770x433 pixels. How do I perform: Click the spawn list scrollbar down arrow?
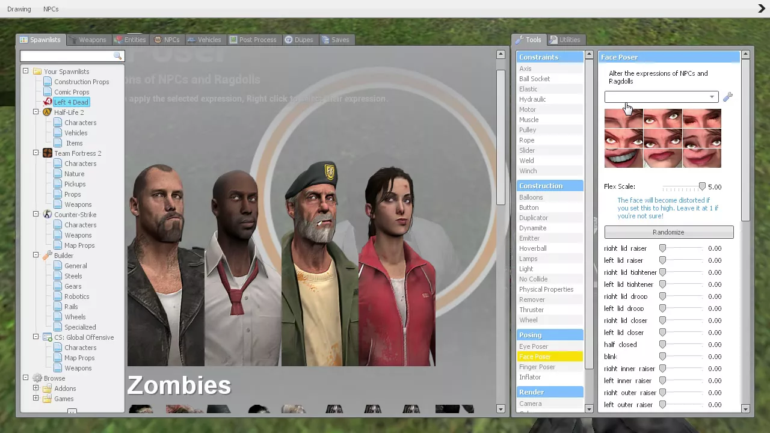[500, 409]
